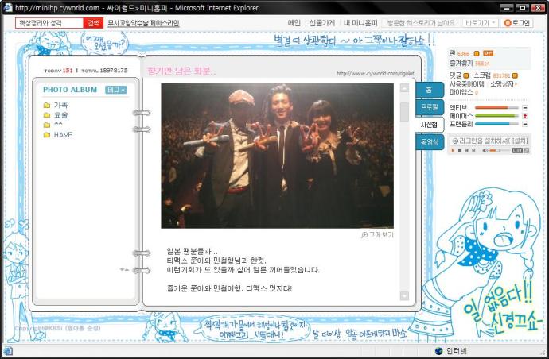This screenshot has width=549, height=359.
Task: Open the 스크랩 link
Action: 482,75
